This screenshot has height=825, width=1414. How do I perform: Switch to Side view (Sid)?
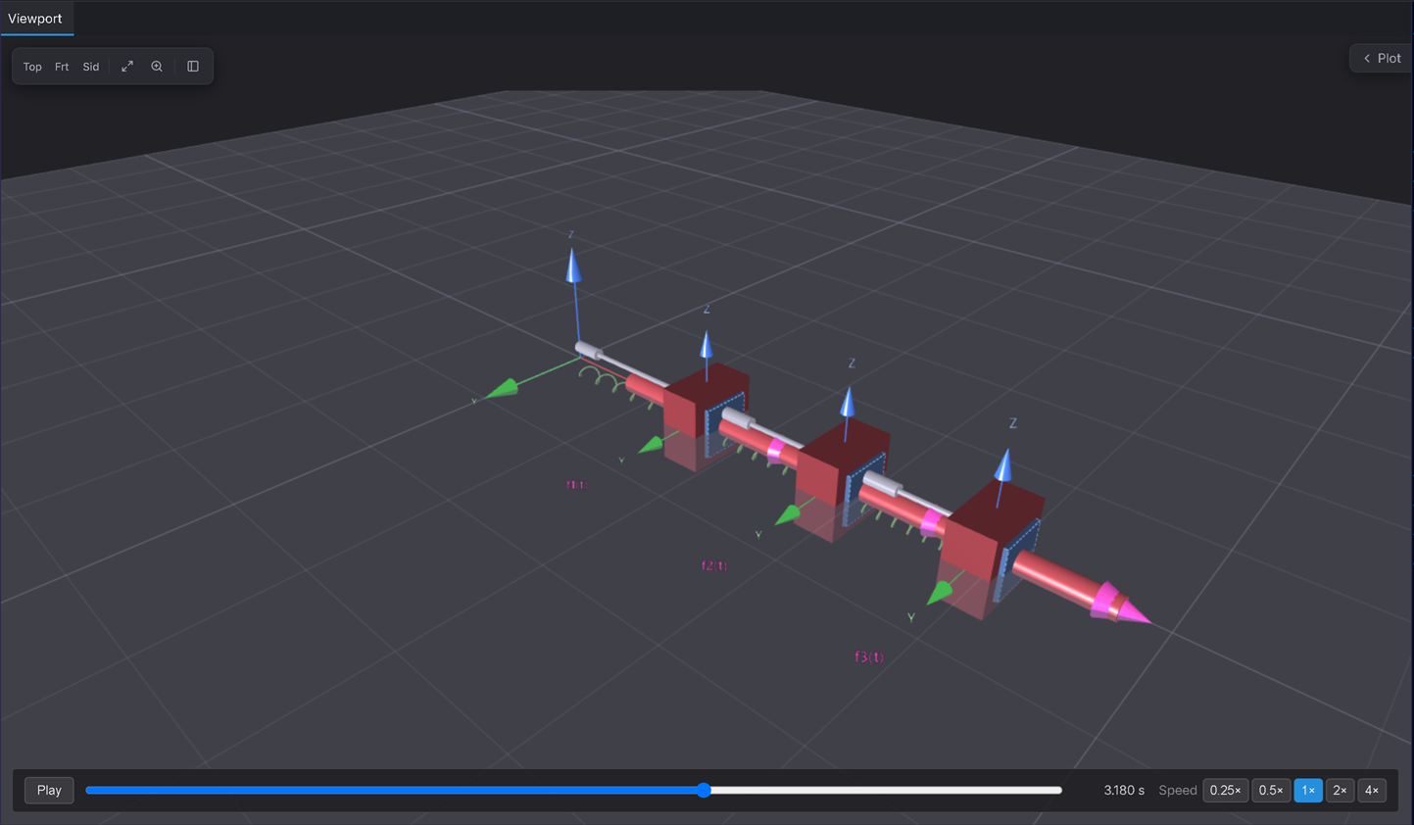point(91,67)
